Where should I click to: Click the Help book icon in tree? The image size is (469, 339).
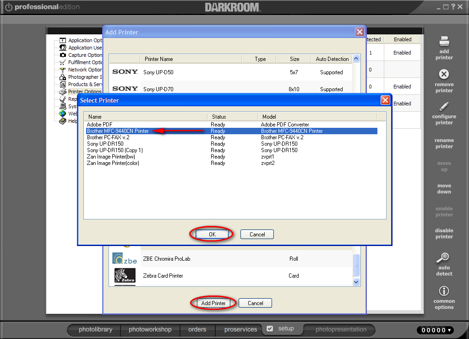(62, 121)
